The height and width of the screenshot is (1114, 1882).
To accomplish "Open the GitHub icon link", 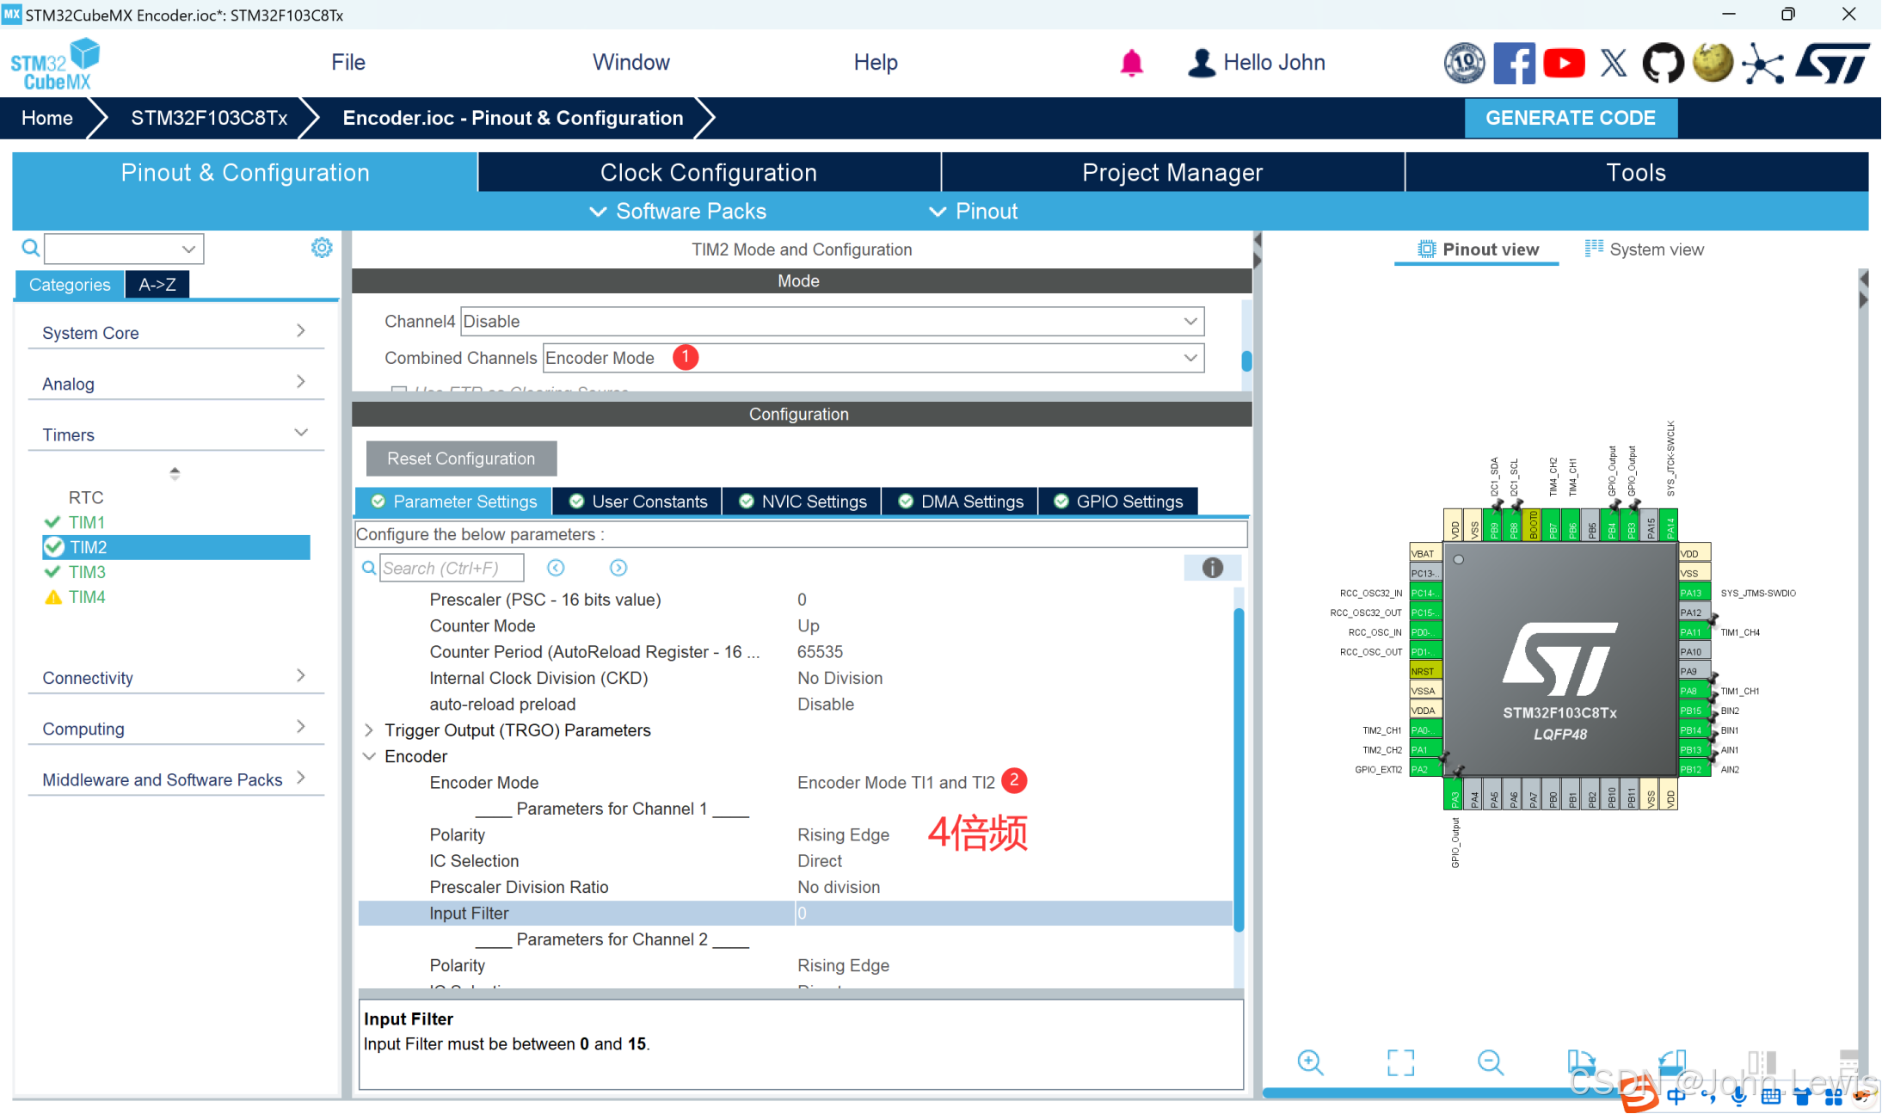I will (x=1662, y=63).
